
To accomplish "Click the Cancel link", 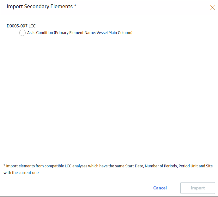I will coord(160,188).
